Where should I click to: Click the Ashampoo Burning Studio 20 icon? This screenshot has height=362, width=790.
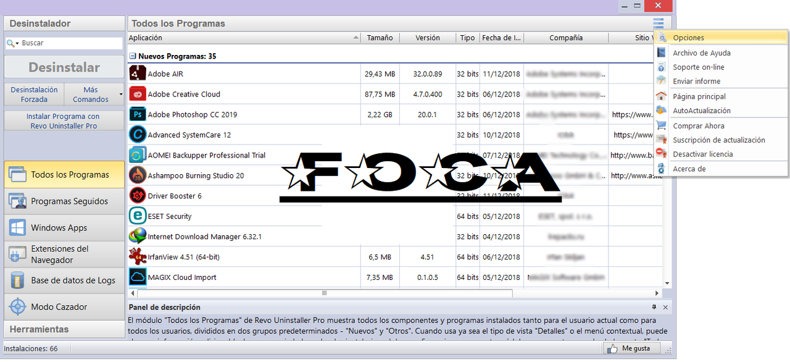tap(137, 175)
